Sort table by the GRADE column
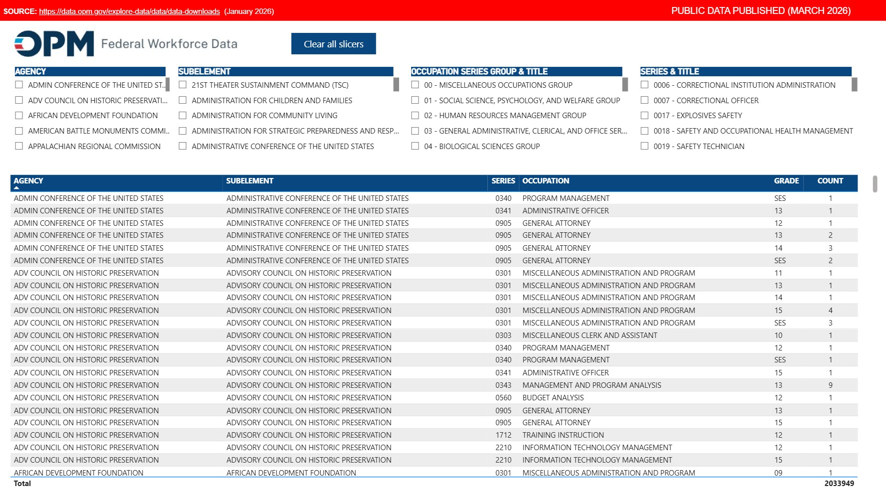The width and height of the screenshot is (886, 498). click(x=786, y=181)
